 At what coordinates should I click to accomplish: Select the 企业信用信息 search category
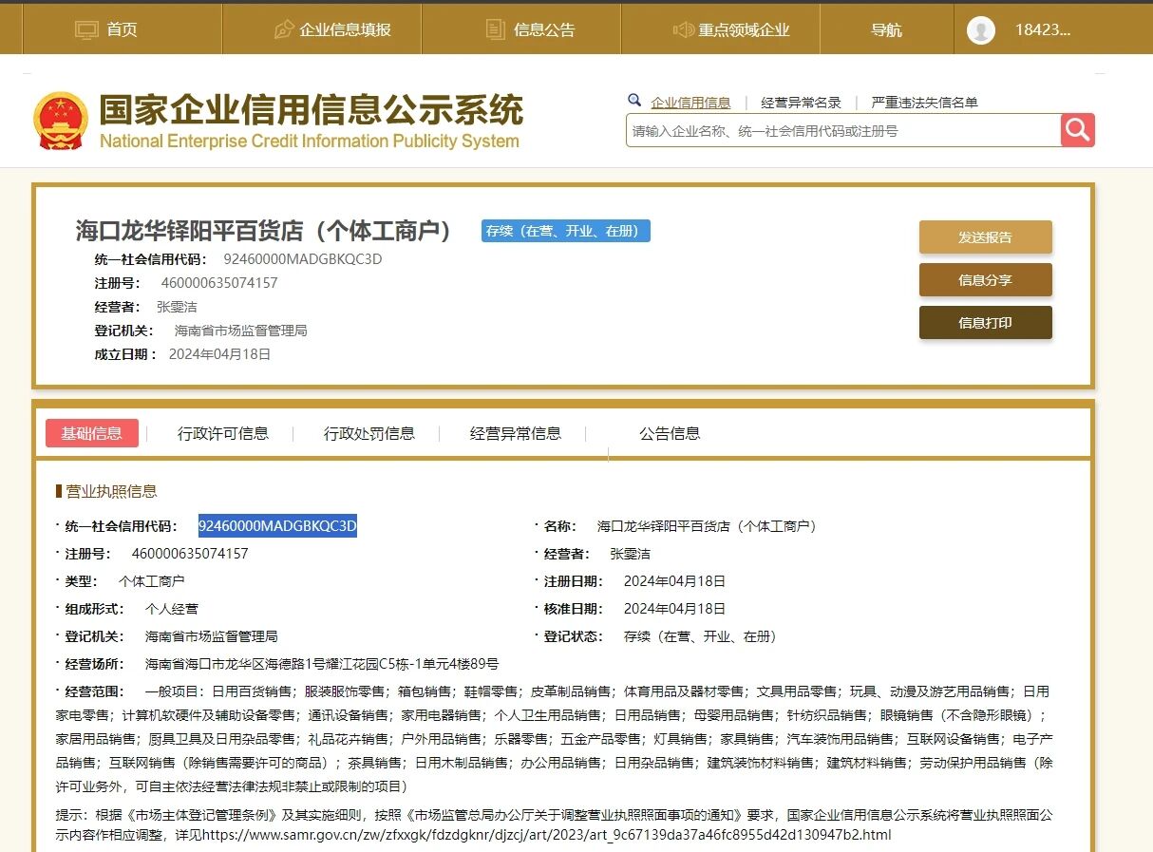690,103
